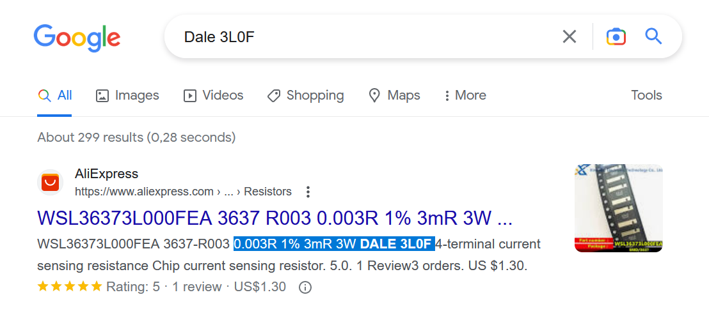Click the blue magnifier search button
The image size is (709, 311).
653,36
